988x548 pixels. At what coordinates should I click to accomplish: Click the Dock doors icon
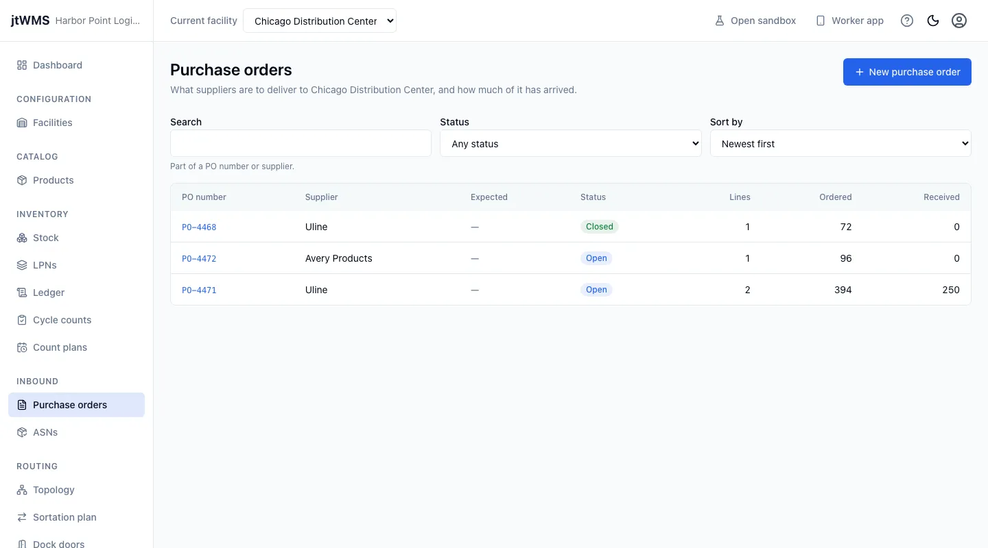tap(22, 544)
